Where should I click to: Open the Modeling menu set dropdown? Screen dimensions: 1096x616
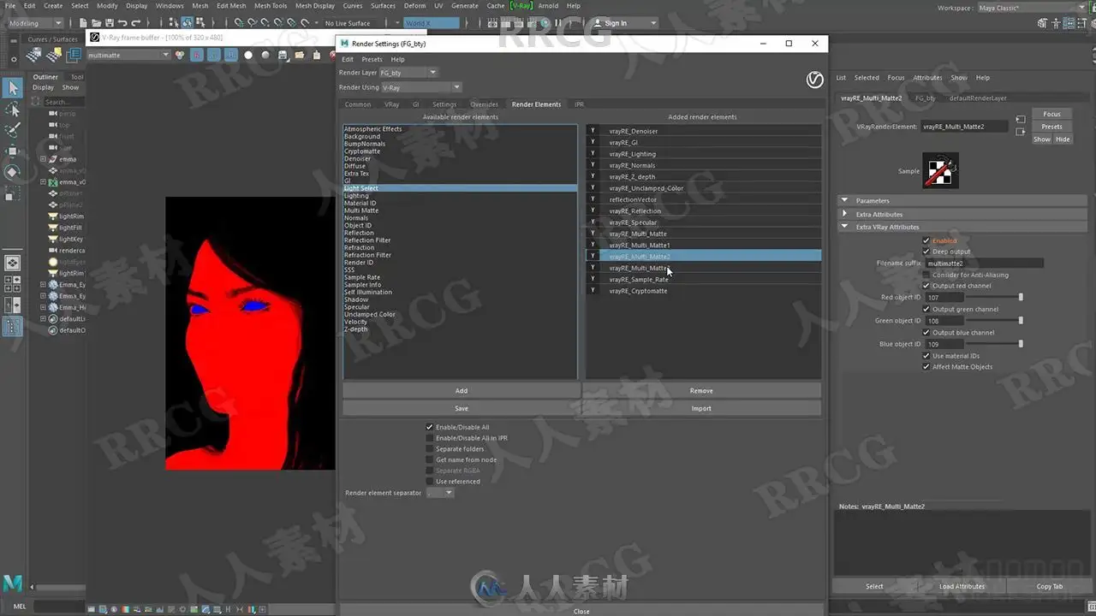[x=34, y=23]
